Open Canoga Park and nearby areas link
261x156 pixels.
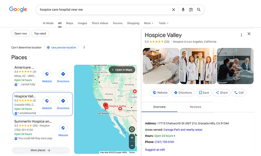pos(183,130)
